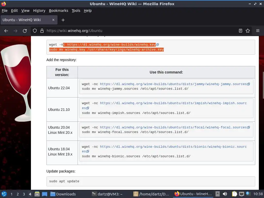Switch to workspace 4 in taskbar
The width and height of the screenshot is (264, 198).
(30, 194)
